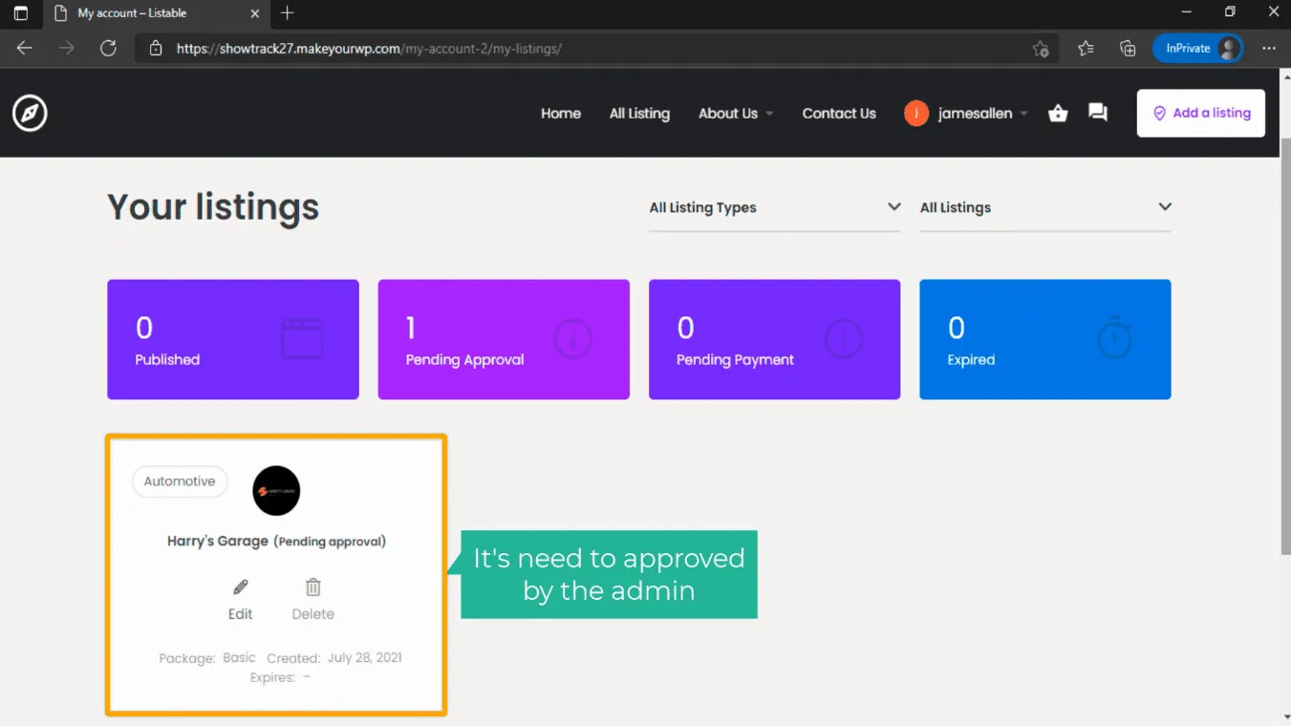The height and width of the screenshot is (726, 1291).
Task: Go back using browser back arrow
Action: pyautogui.click(x=25, y=48)
